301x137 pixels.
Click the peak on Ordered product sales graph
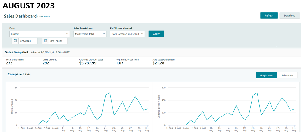pos(257,93)
